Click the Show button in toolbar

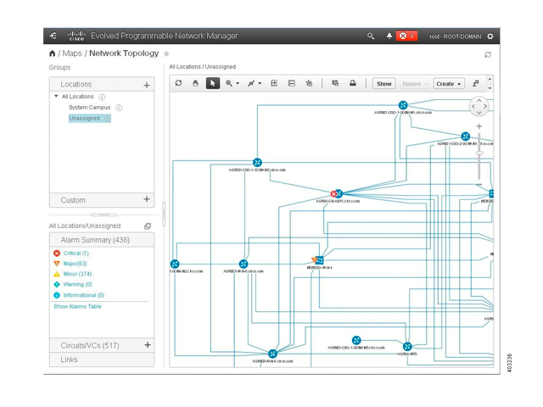[384, 84]
